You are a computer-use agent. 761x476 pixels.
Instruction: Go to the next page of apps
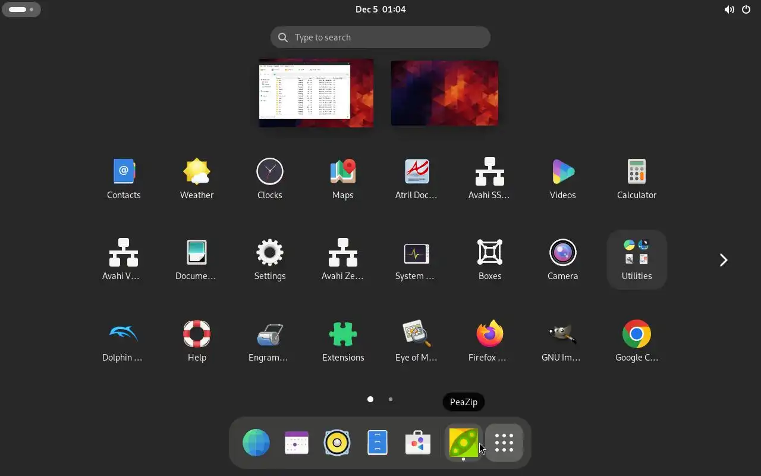coord(724,260)
